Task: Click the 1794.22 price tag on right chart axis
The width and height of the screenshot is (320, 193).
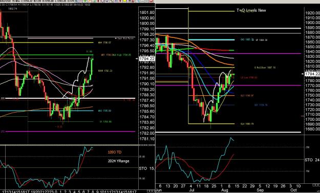Action: point(312,74)
